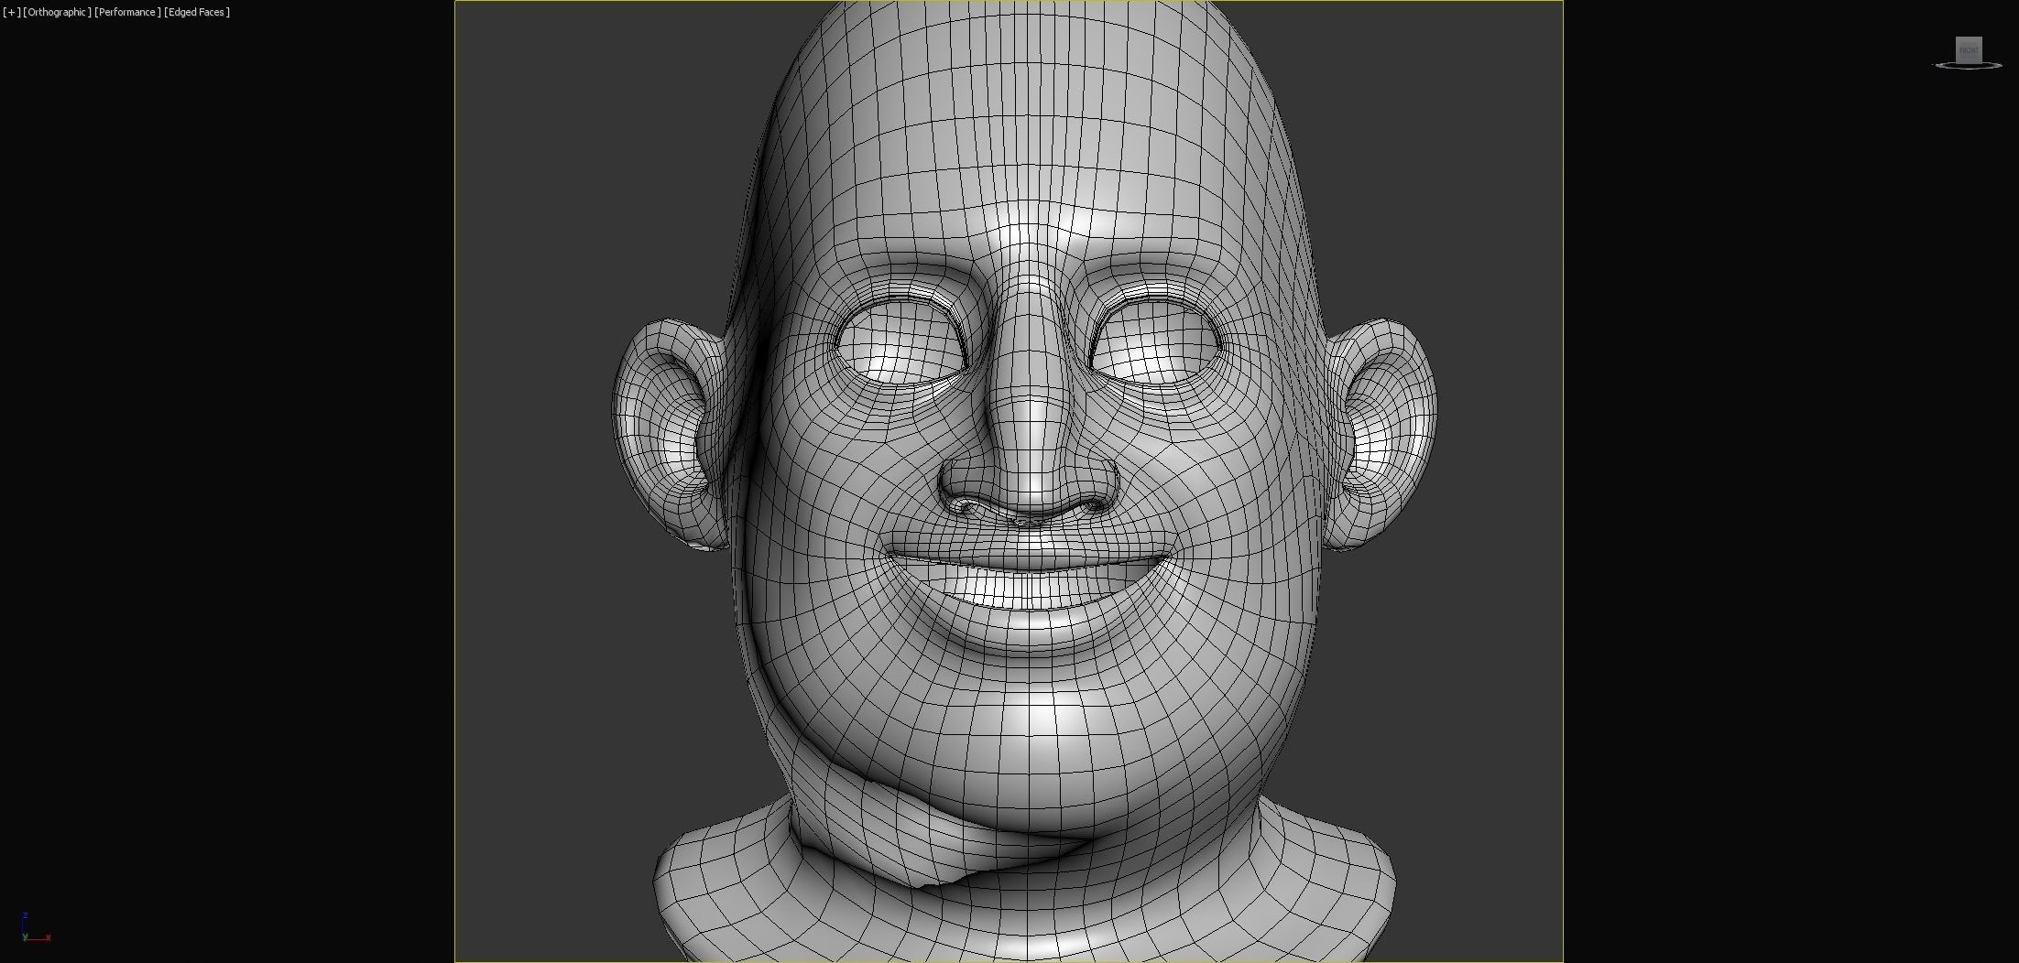Image resolution: width=2019 pixels, height=963 pixels.
Task: Click the ViewCube Front face
Action: tap(1969, 49)
